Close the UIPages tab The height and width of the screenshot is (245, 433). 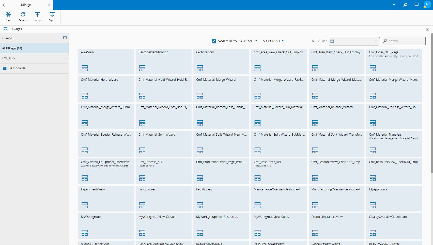(49, 5)
